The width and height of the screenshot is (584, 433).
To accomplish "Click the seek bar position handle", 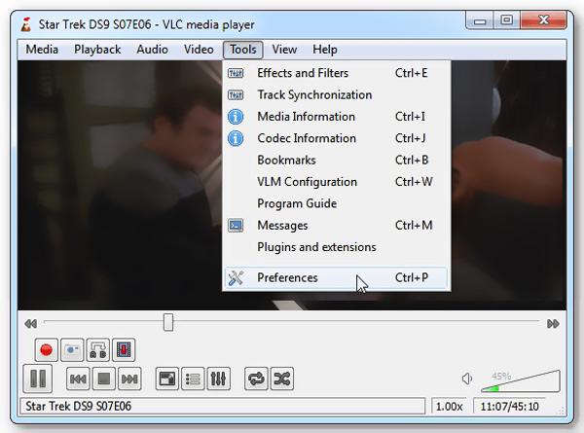I will point(168,322).
